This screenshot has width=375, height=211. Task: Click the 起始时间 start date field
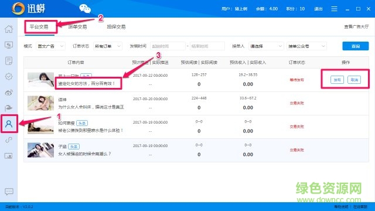click(168, 46)
